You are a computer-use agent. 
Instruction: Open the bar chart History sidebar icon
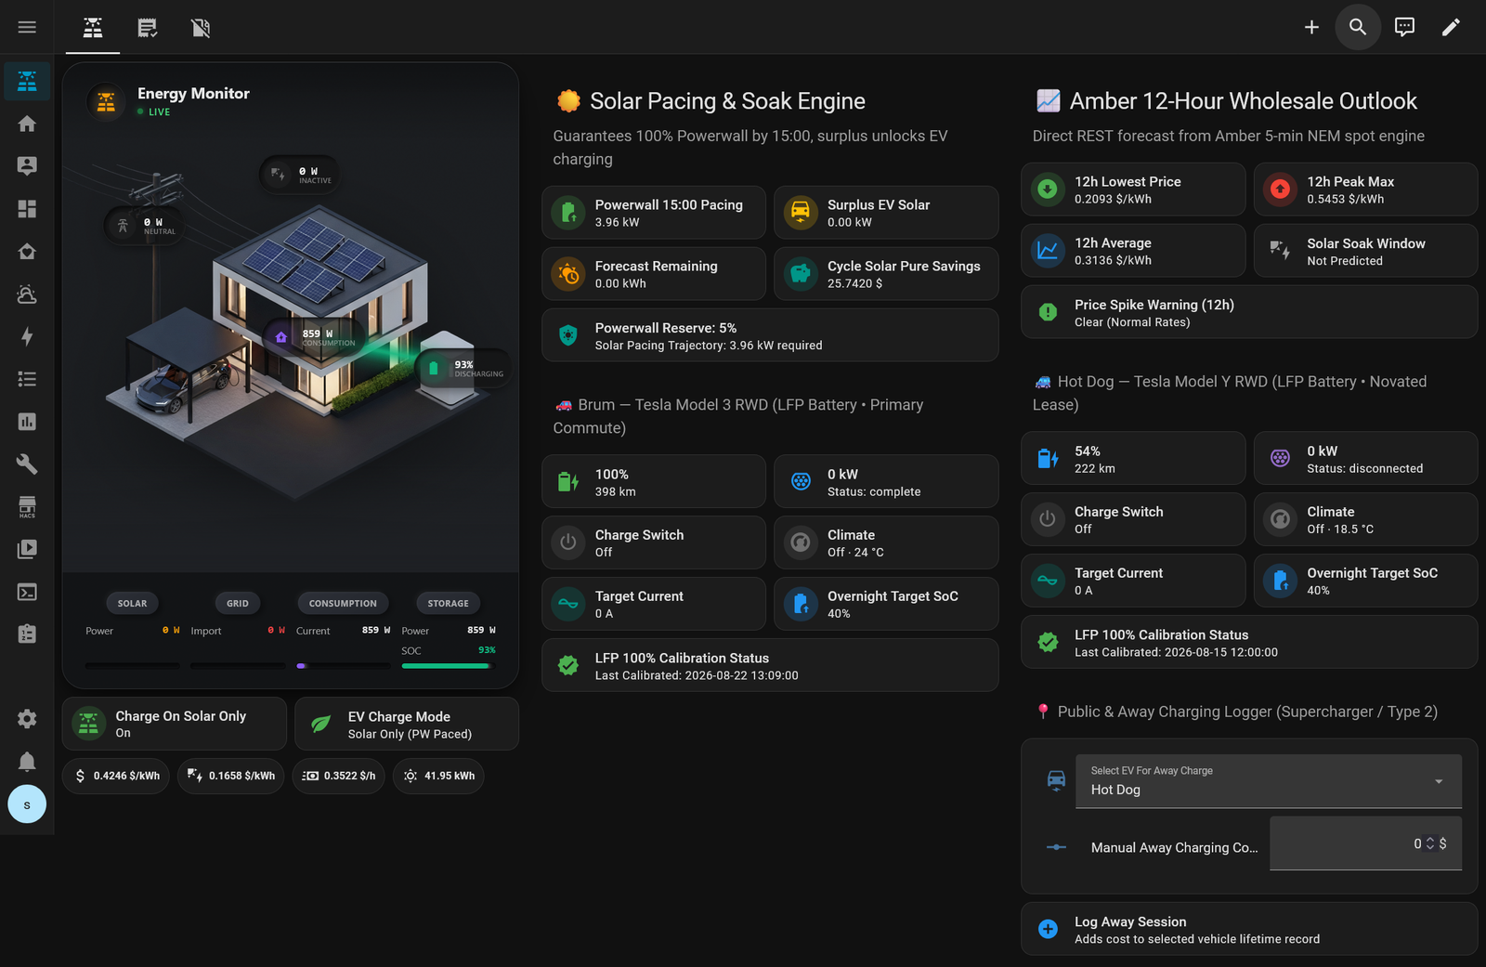27,422
